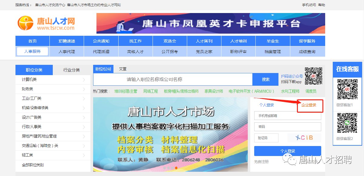The width and height of the screenshot is (364, 176).
Task: Click the QR code beside the search bar
Action: pyautogui.click(x=313, y=76)
